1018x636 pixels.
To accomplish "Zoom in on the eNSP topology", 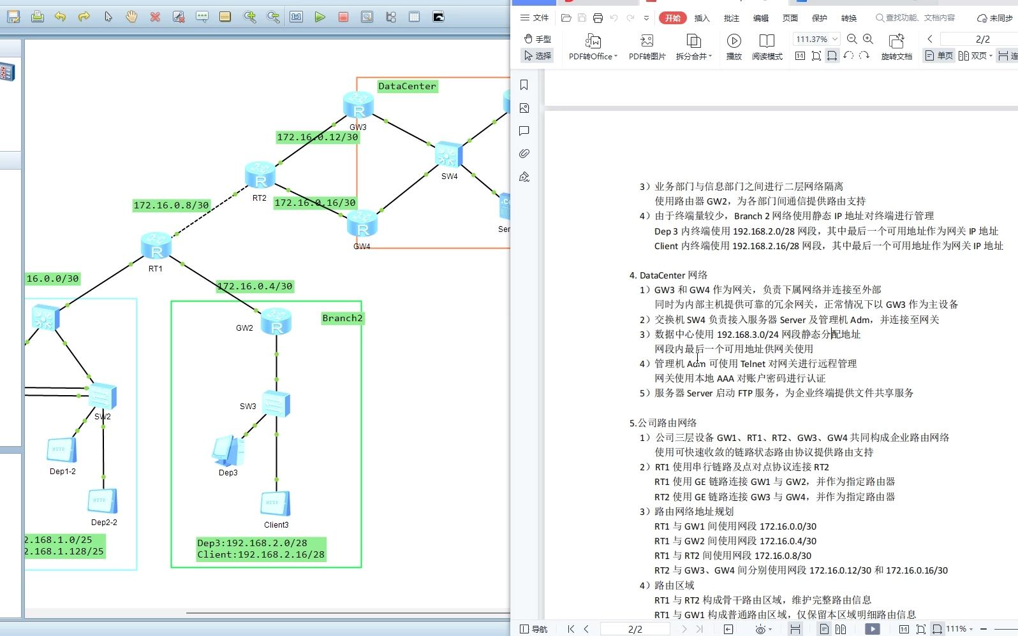I will point(249,17).
